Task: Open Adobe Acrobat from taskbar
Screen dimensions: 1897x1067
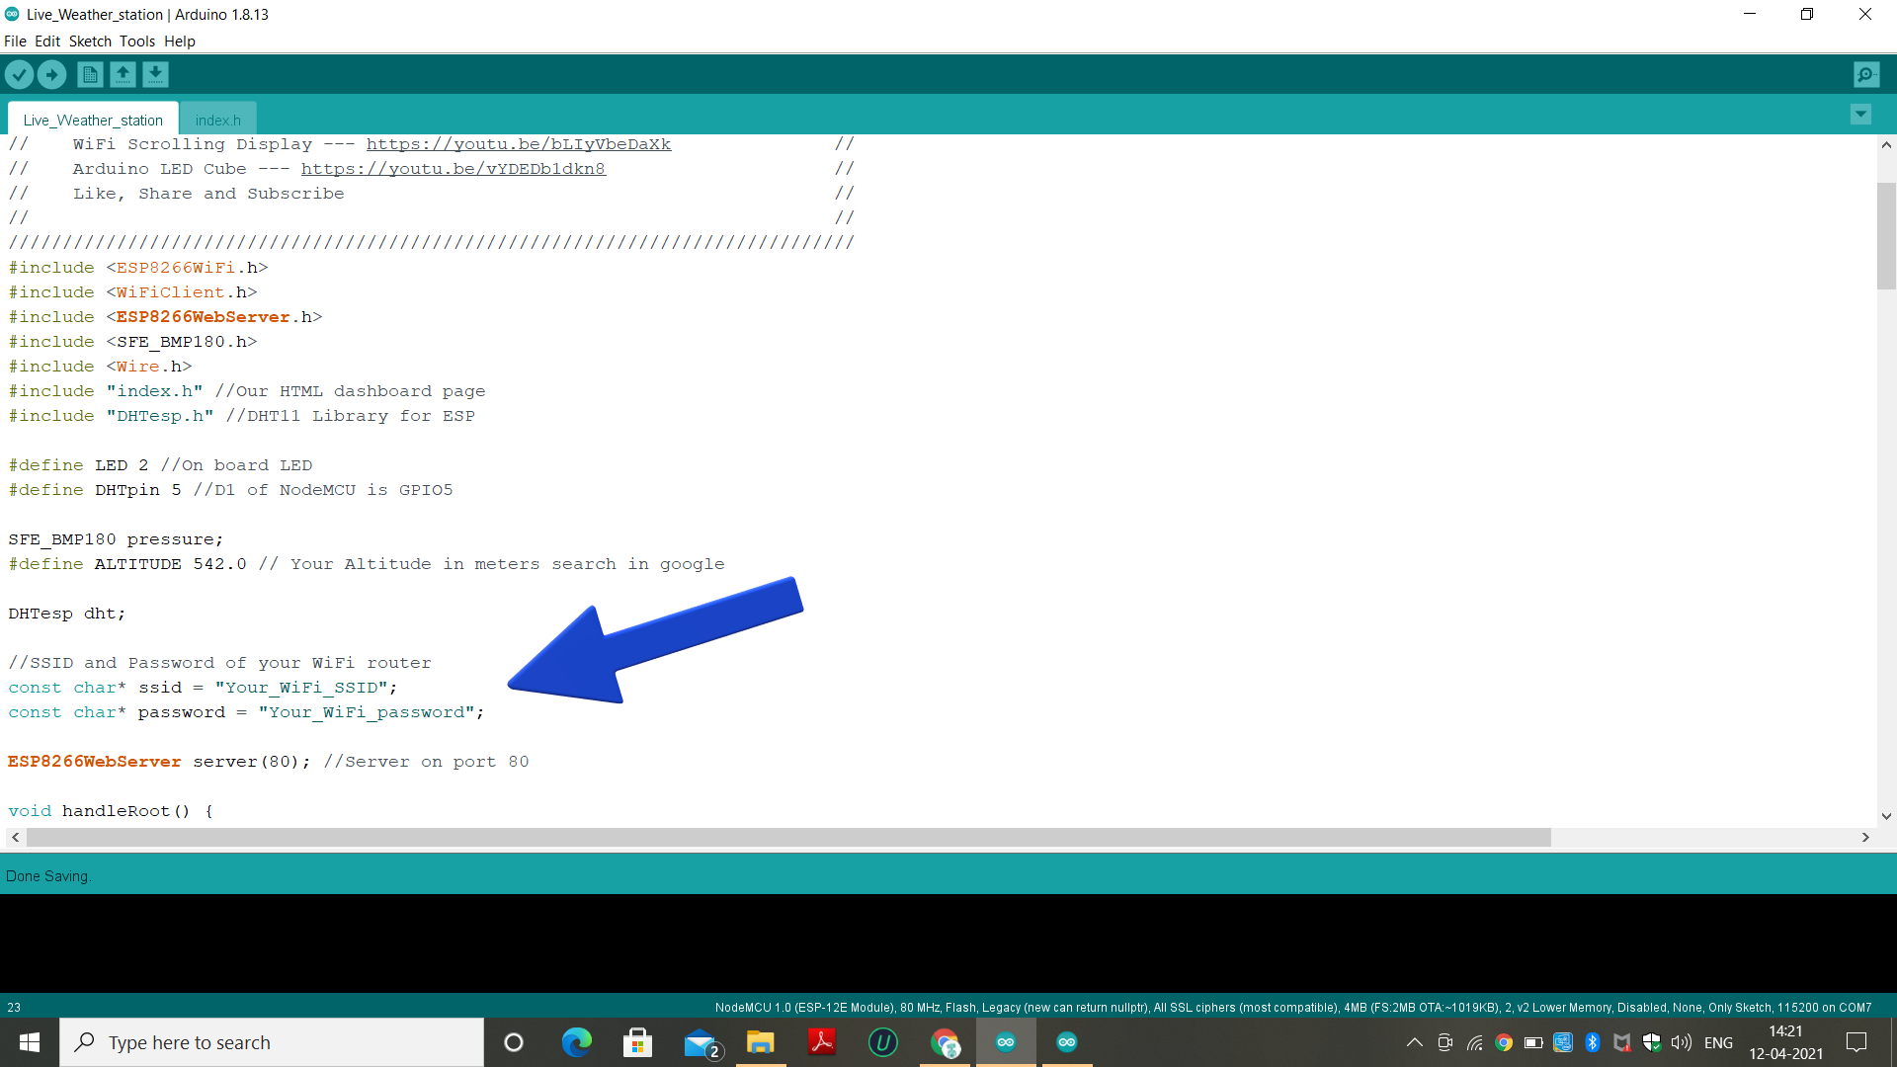Action: 821,1042
